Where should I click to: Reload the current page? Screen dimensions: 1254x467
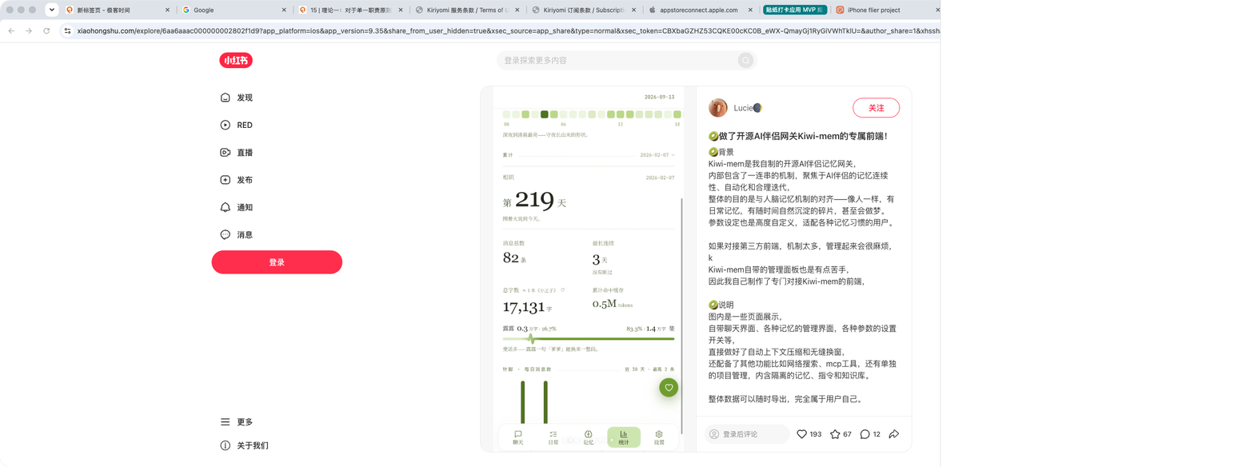point(46,30)
